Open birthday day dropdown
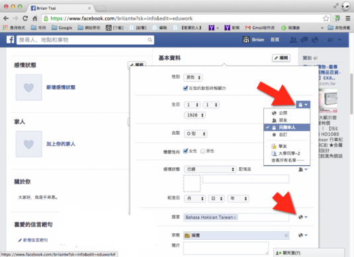 [x=211, y=105]
